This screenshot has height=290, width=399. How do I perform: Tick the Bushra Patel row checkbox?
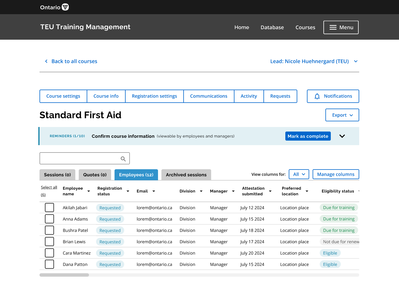tap(49, 230)
